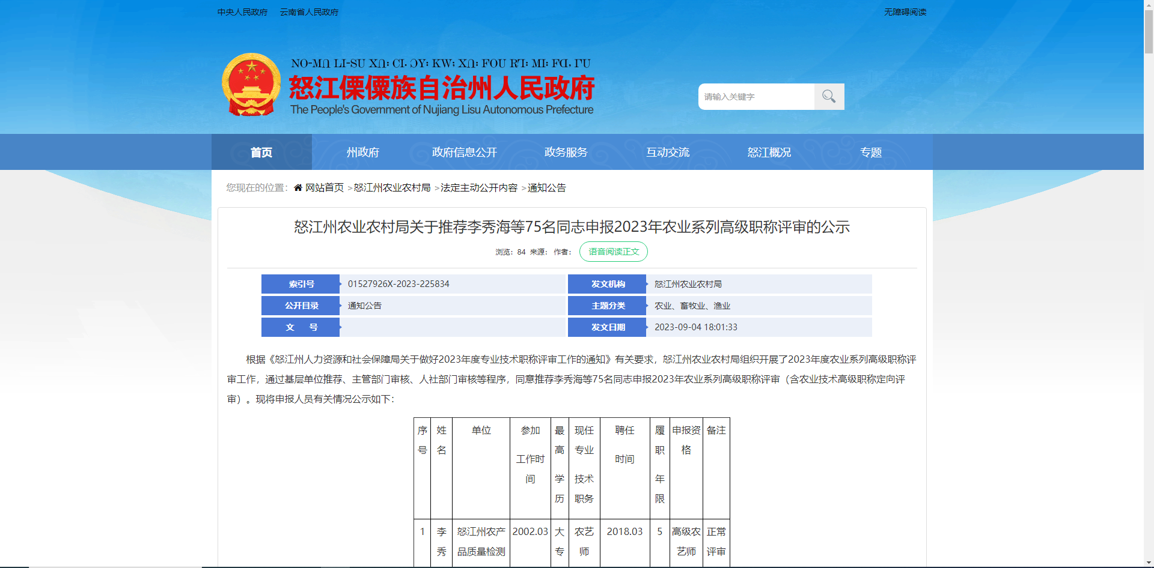Enable 无障碍阅读 accessibility mode

tap(905, 12)
